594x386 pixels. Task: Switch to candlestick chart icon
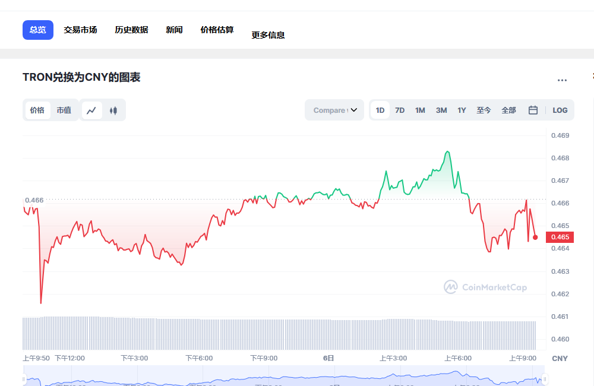[113, 110]
